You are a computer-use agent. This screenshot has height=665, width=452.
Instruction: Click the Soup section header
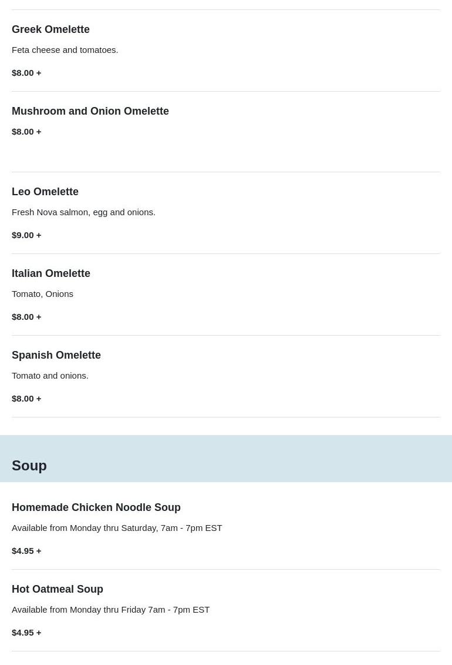[29, 466]
